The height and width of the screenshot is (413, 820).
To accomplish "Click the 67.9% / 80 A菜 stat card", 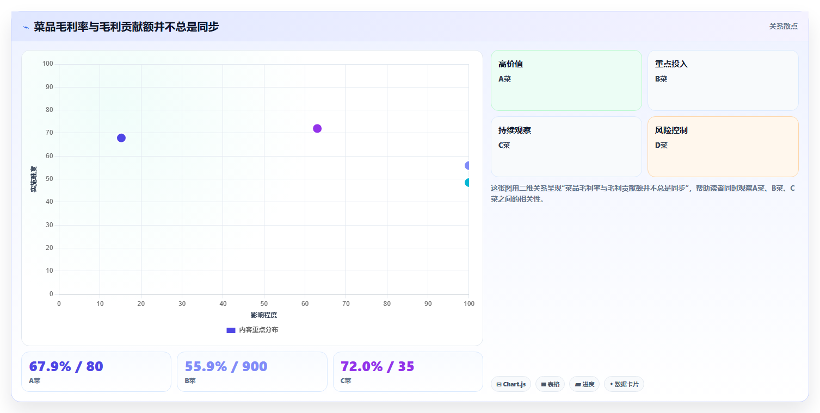I will pos(96,372).
